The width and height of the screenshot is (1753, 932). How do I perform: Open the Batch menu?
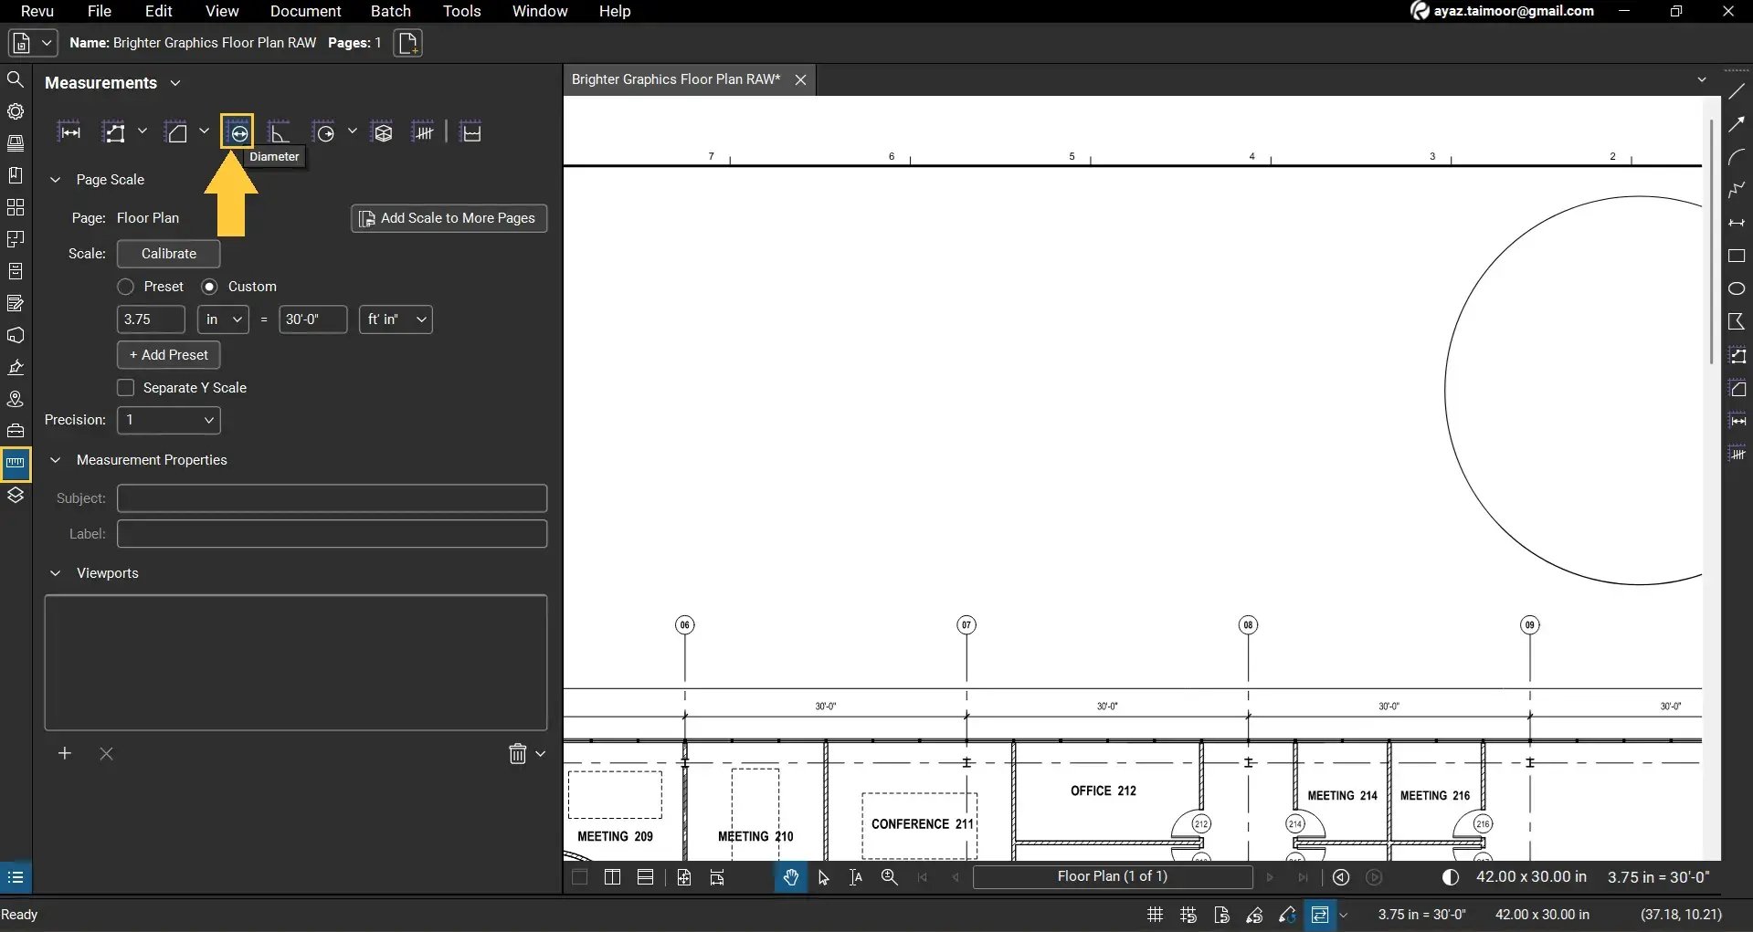click(390, 11)
